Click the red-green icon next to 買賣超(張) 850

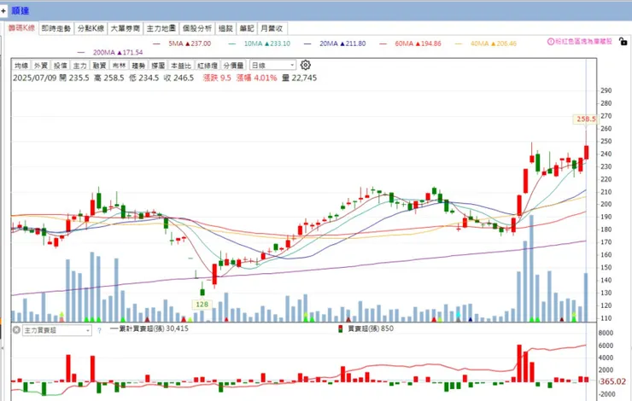tap(341, 329)
